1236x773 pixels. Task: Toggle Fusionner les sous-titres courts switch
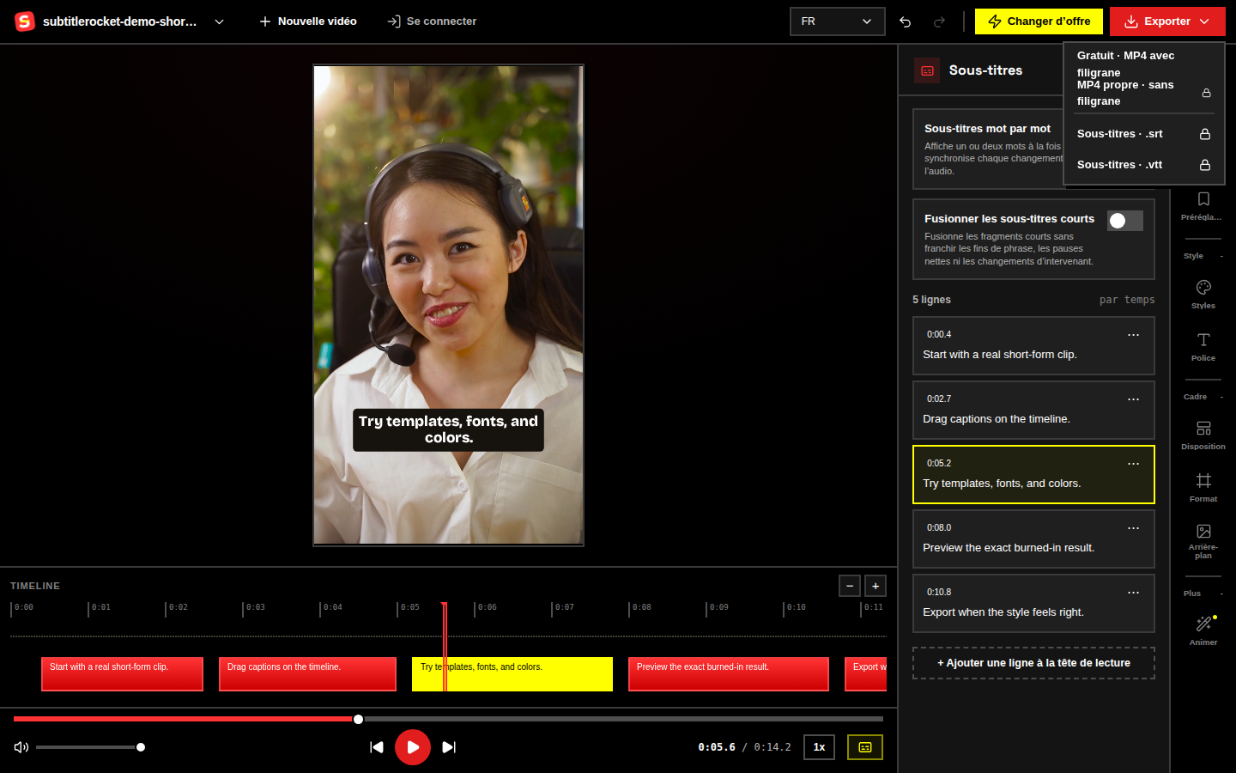pyautogui.click(x=1124, y=221)
